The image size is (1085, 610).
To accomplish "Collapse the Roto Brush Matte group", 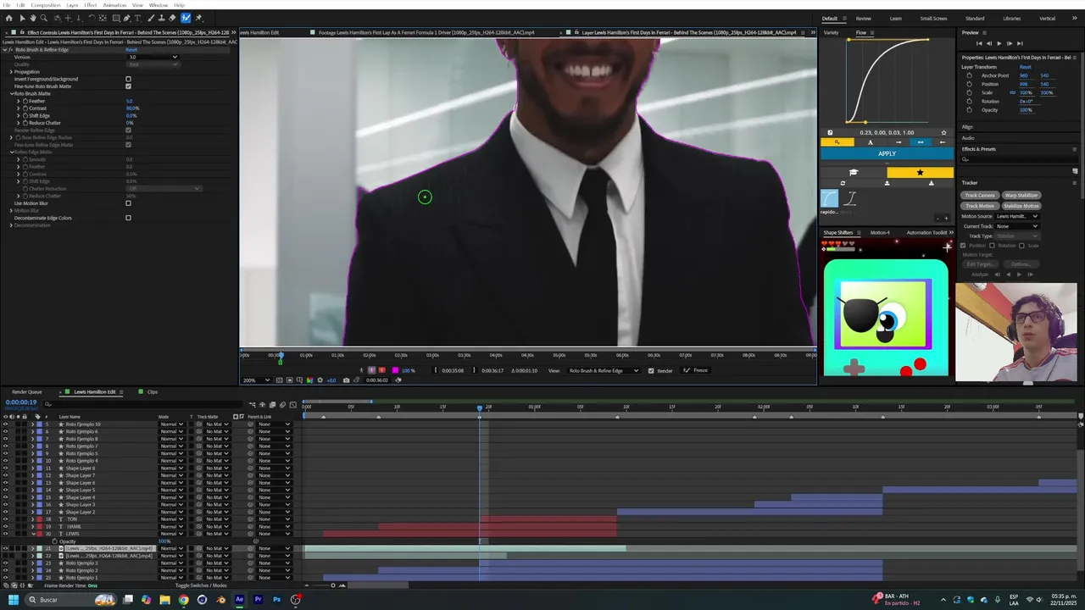I will tap(11, 94).
